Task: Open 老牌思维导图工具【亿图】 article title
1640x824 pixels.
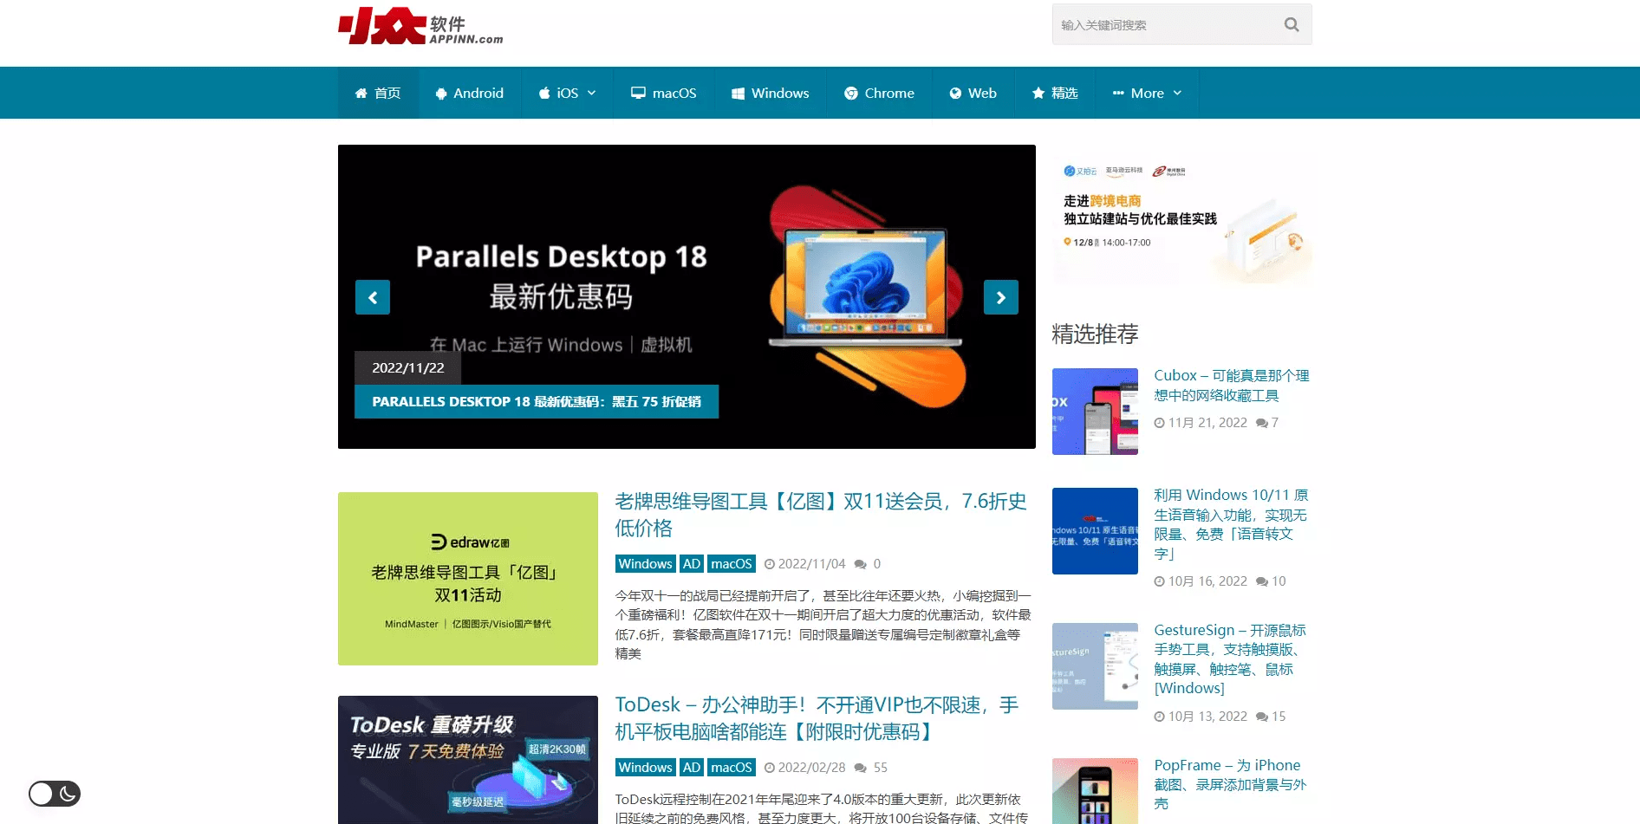Action: (x=820, y=515)
